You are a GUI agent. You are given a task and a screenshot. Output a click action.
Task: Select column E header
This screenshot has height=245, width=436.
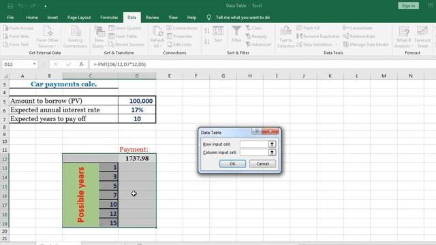coord(170,76)
